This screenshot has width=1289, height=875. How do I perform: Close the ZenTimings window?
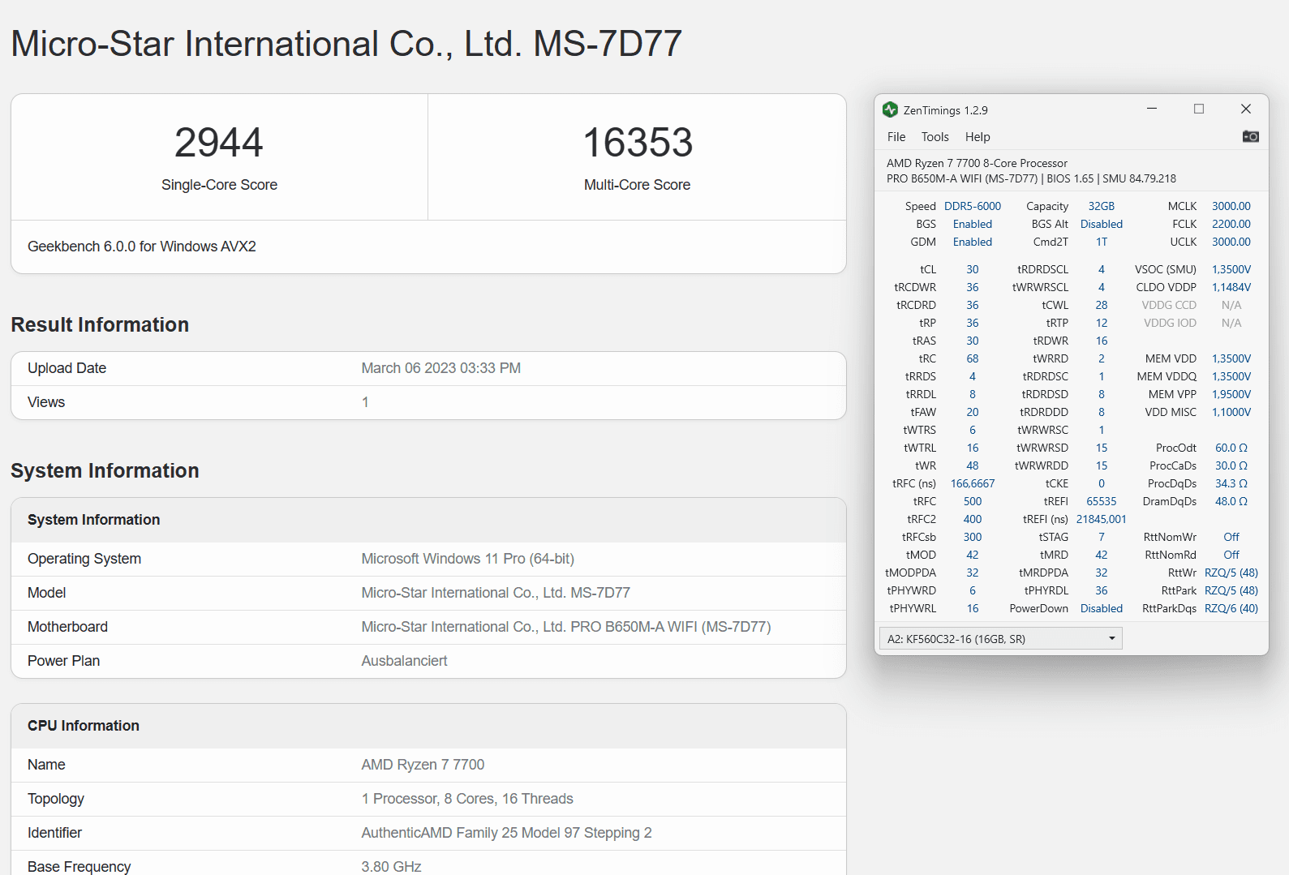(x=1245, y=109)
